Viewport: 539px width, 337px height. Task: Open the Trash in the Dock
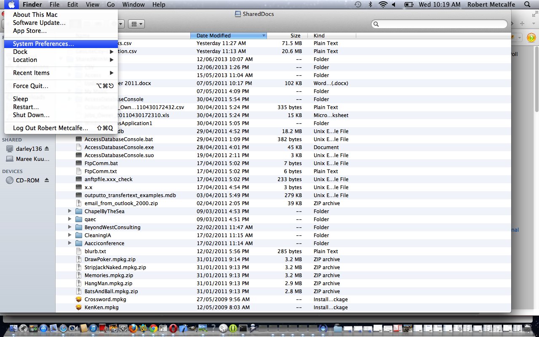pyautogui.click(x=528, y=328)
